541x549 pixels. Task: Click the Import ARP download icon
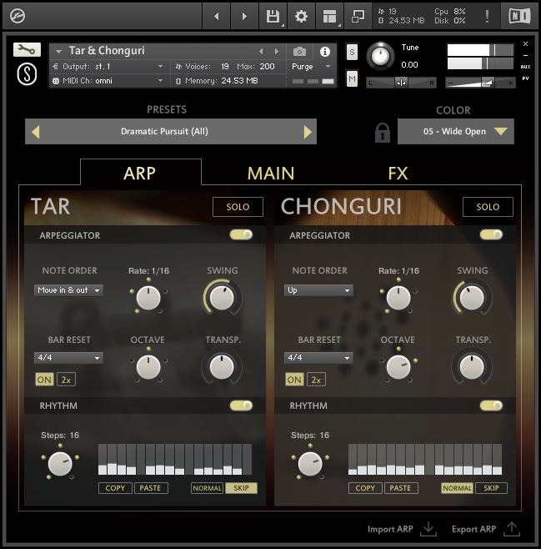pos(428,528)
